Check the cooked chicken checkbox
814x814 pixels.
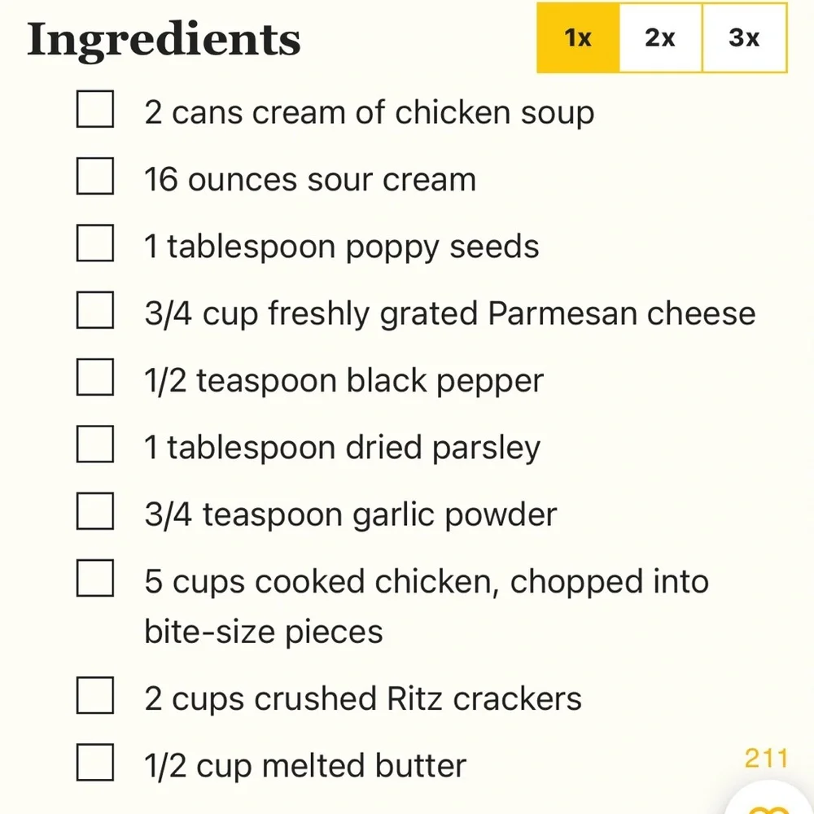(x=95, y=578)
